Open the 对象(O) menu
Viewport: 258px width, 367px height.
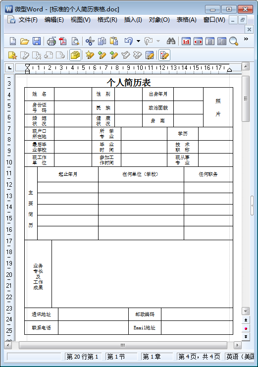coord(159,20)
